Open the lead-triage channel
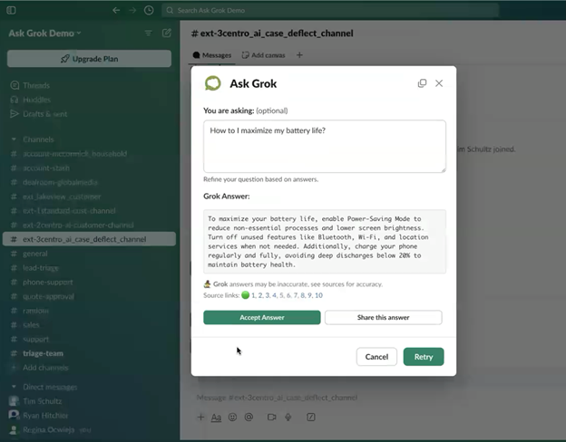Viewport: 566px width, 442px height. pos(41,268)
